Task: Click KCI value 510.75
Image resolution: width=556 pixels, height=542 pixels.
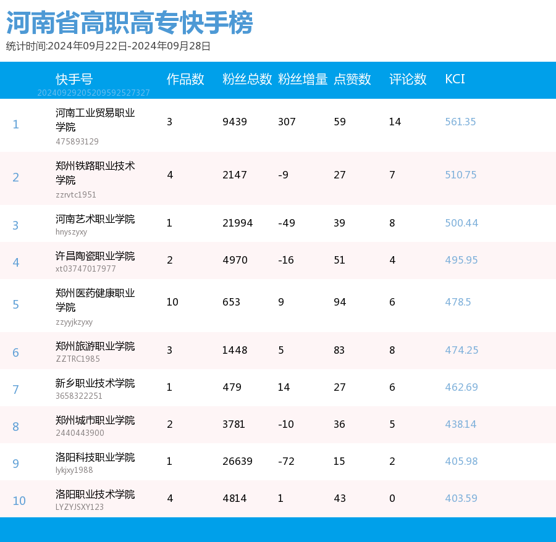Action: (461, 175)
